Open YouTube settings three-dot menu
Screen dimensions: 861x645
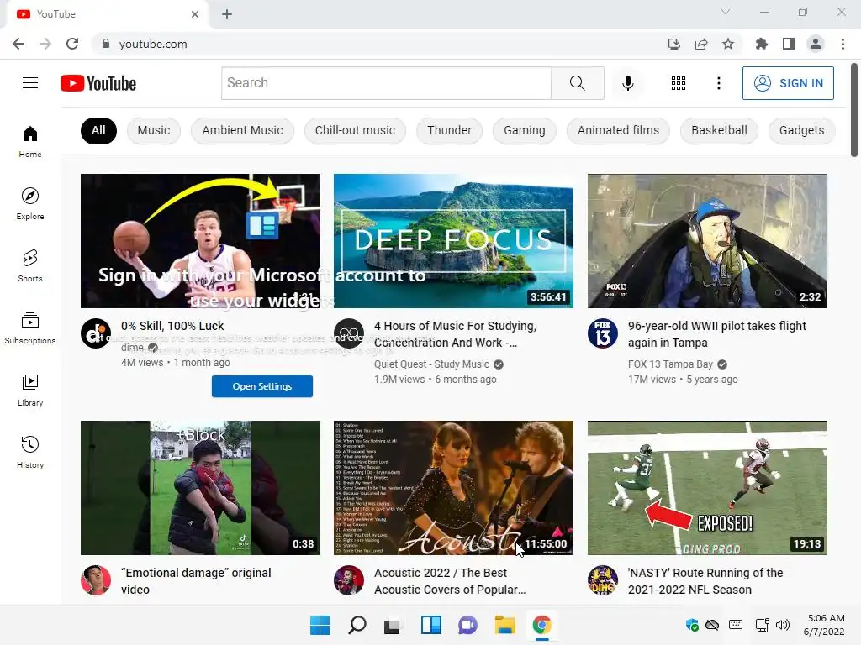[718, 83]
